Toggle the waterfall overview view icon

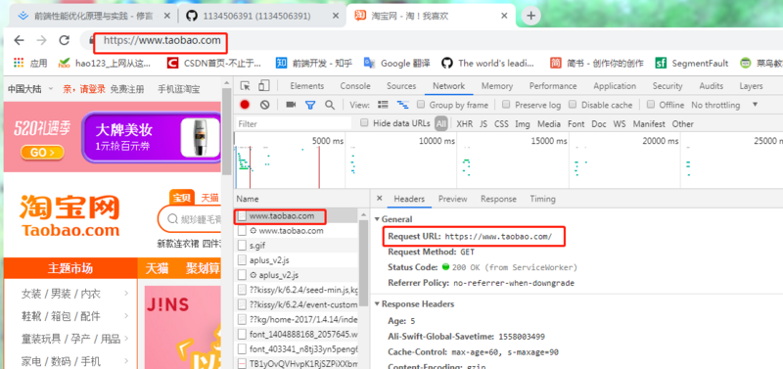(402, 105)
